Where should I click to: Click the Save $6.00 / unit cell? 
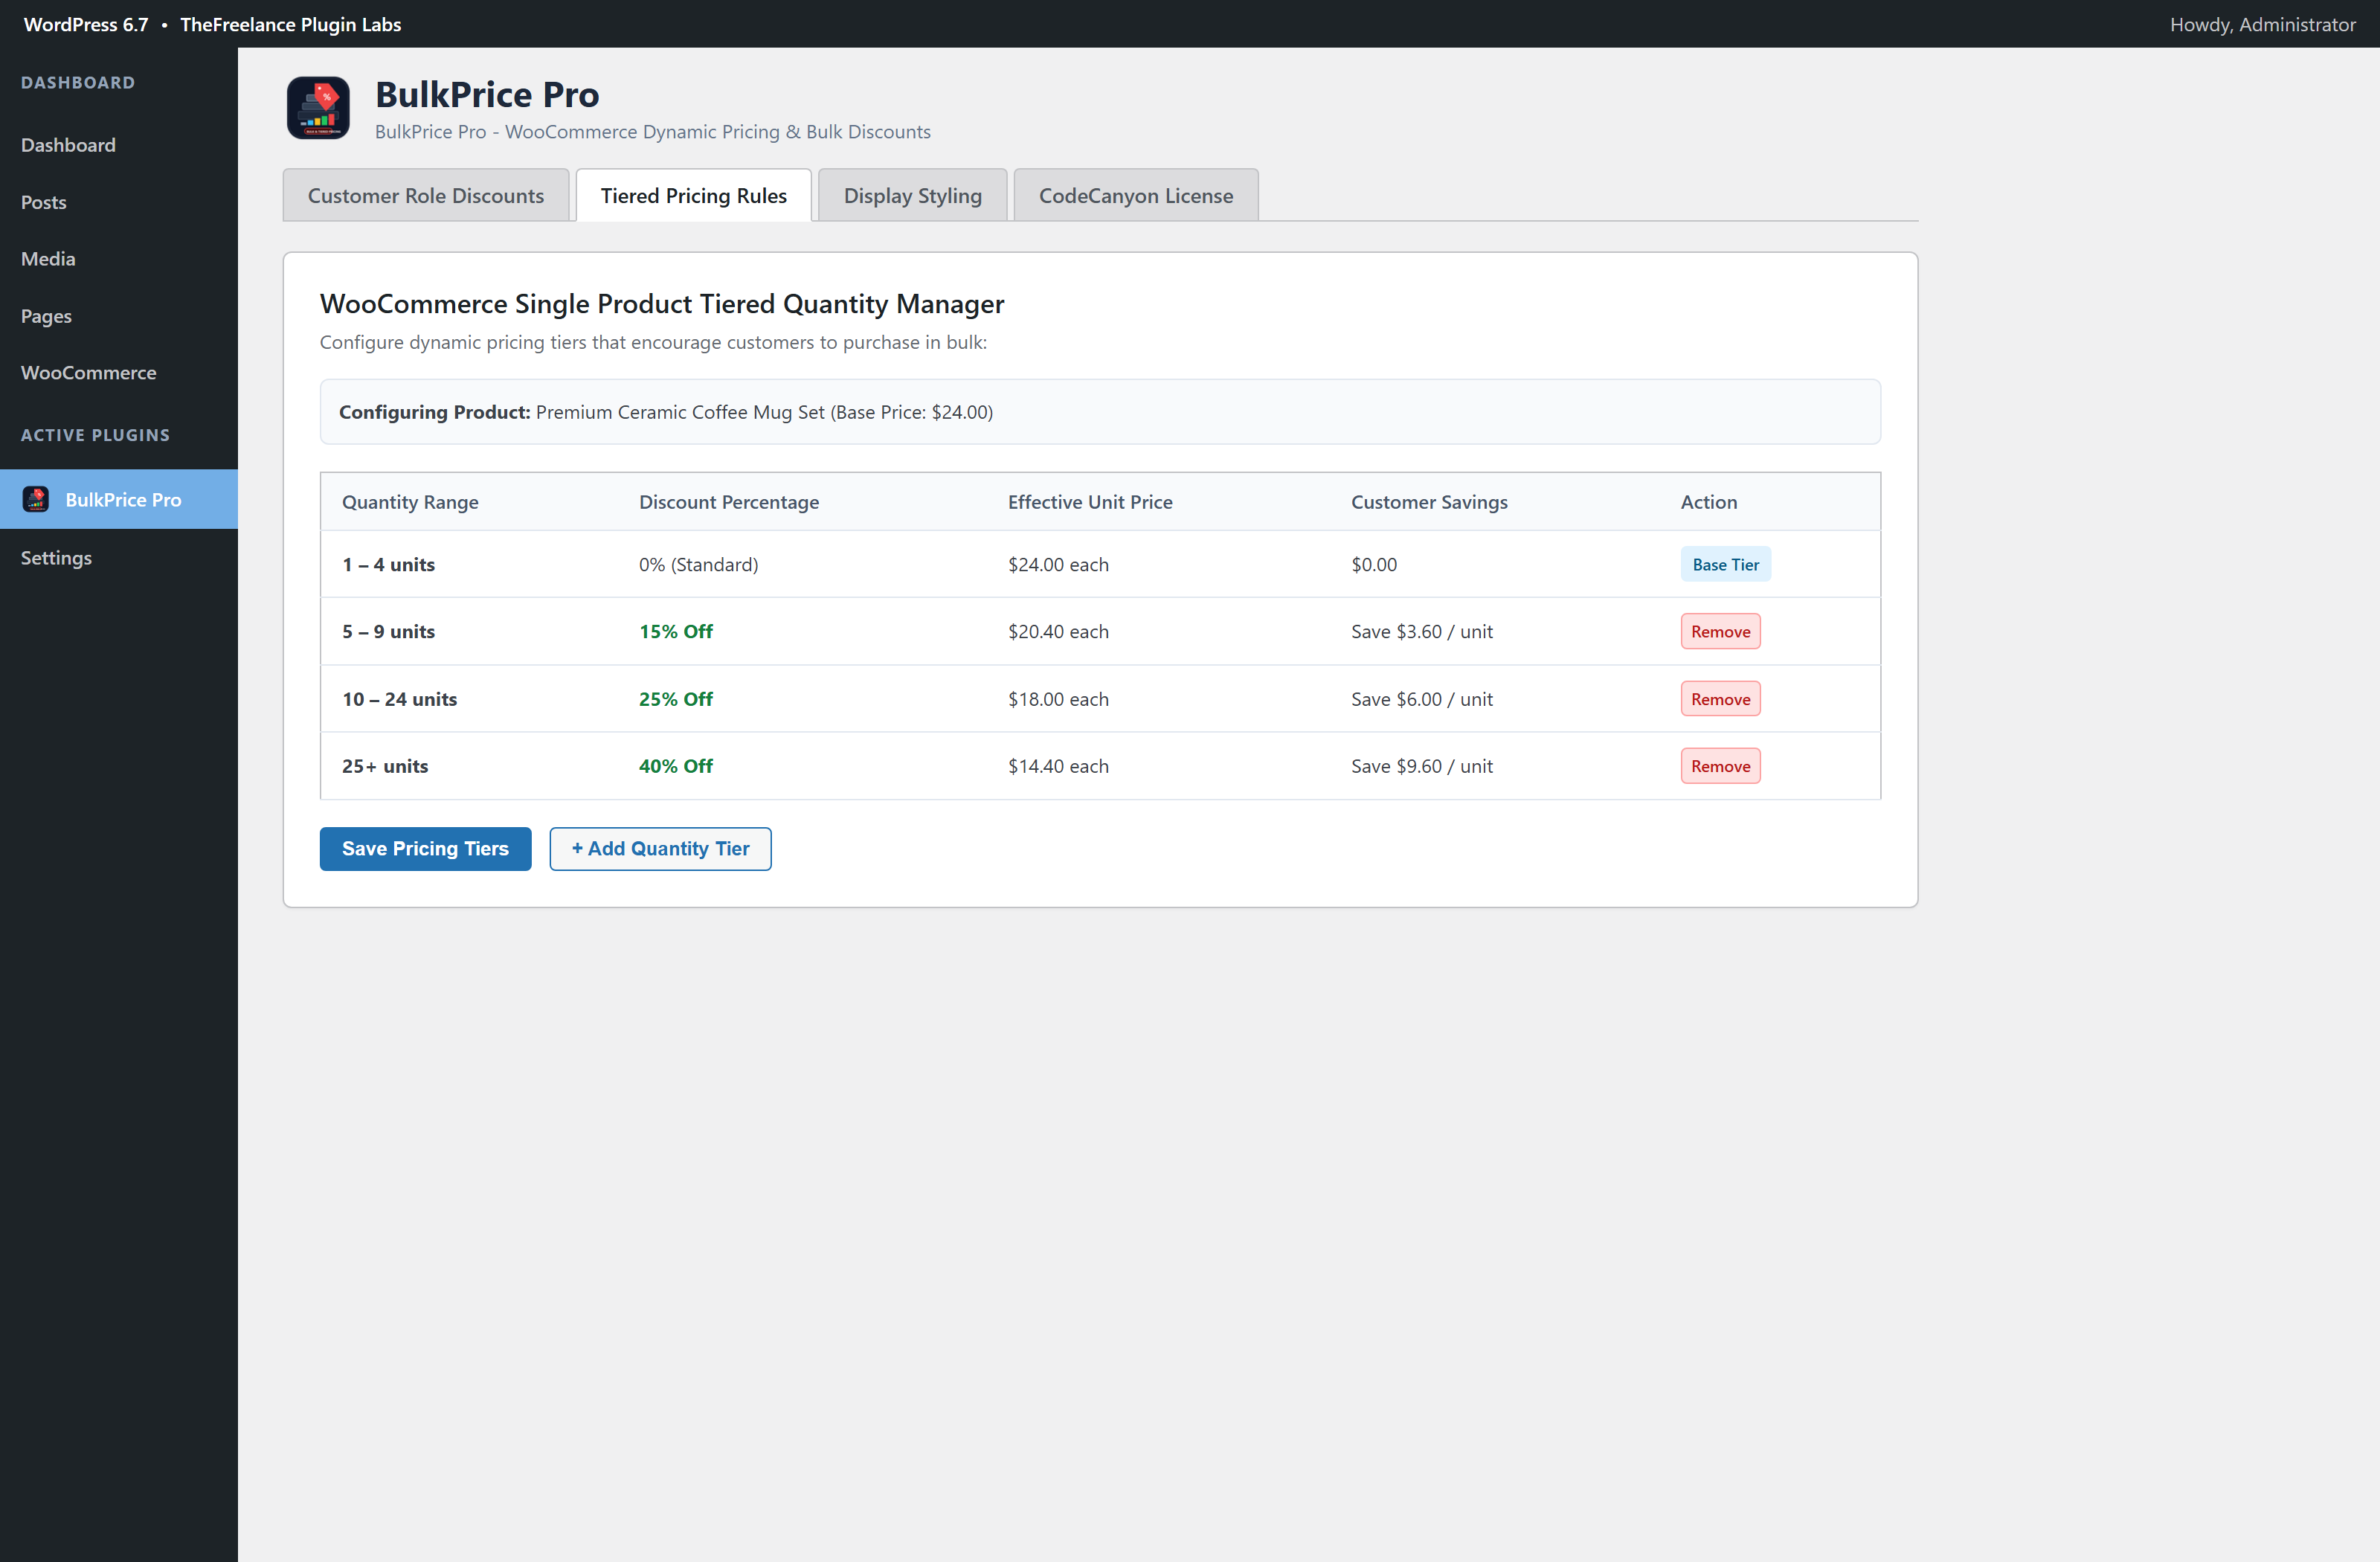point(1422,699)
